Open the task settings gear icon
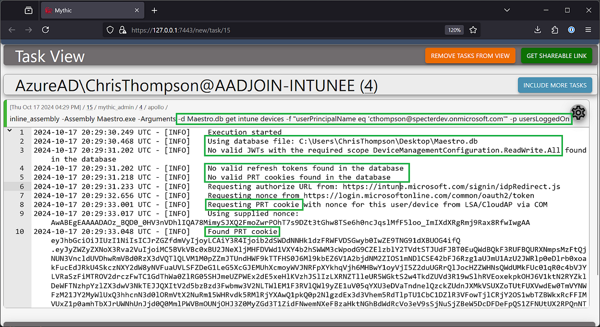 pyautogui.click(x=578, y=112)
